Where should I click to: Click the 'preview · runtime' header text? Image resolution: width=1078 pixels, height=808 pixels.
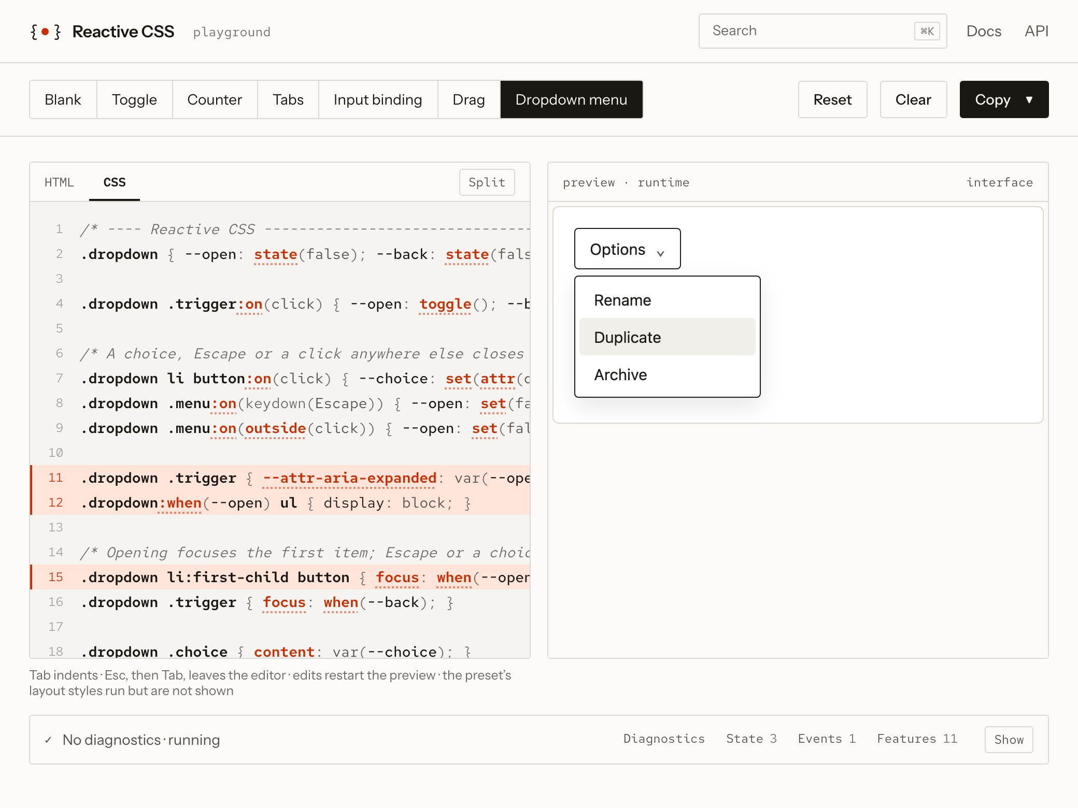(626, 182)
